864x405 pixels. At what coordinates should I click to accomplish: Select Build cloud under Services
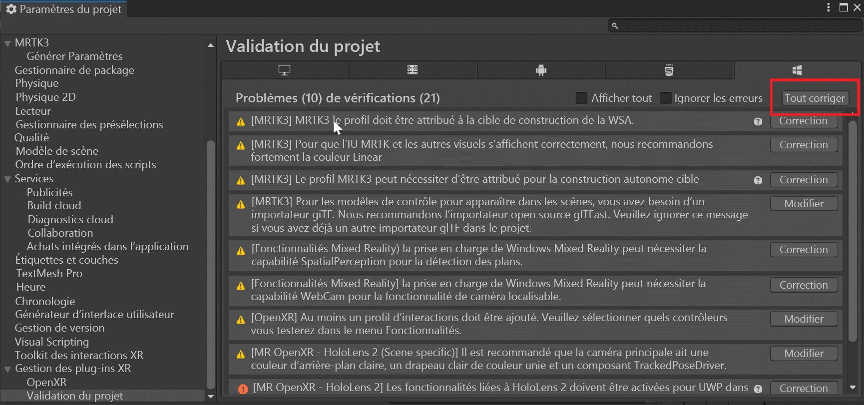point(54,205)
